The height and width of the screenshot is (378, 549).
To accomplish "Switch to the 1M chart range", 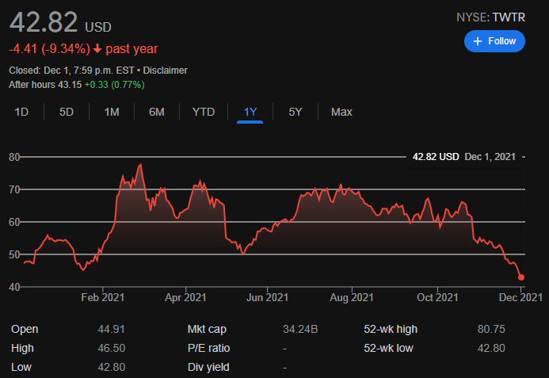I will click(112, 112).
